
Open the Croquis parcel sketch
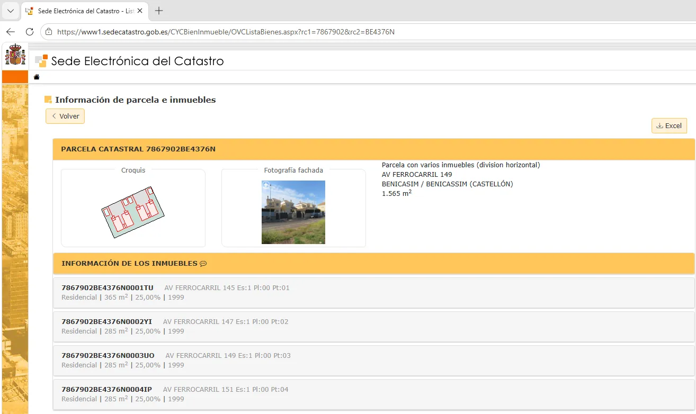pyautogui.click(x=133, y=212)
